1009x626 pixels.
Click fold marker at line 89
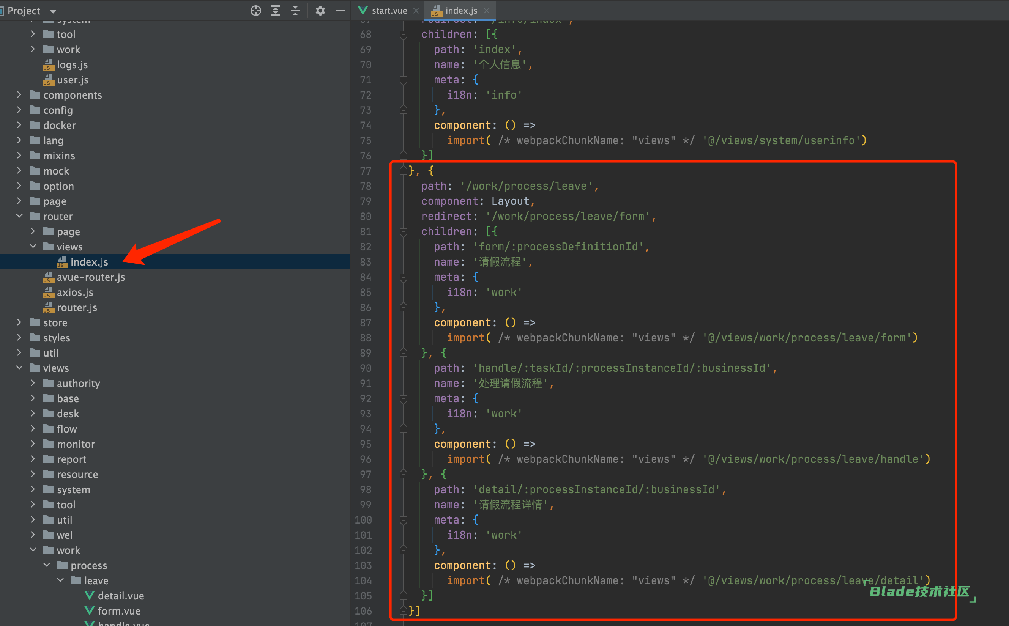point(404,353)
